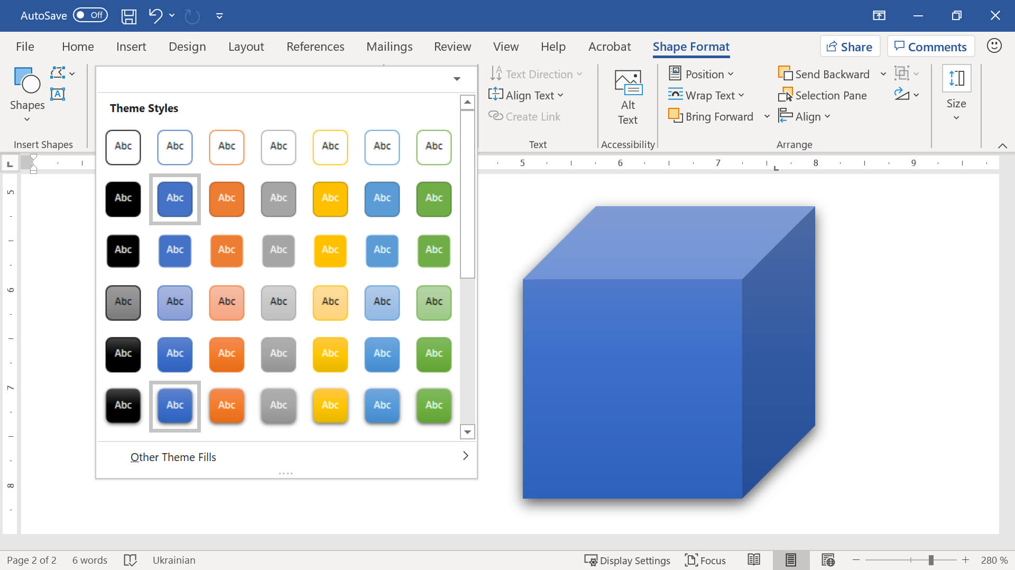The width and height of the screenshot is (1015, 570).
Task: Click the Draw Text Box icon
Action: (x=58, y=94)
